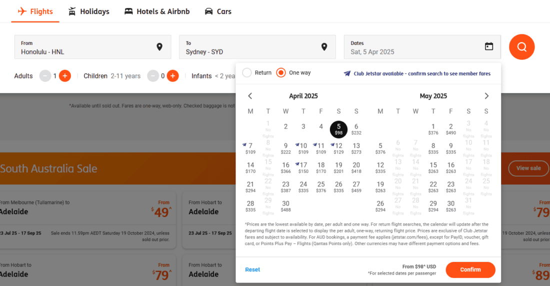Click the Club Jetstar plane icon
The height and width of the screenshot is (286, 550).
(347, 73)
